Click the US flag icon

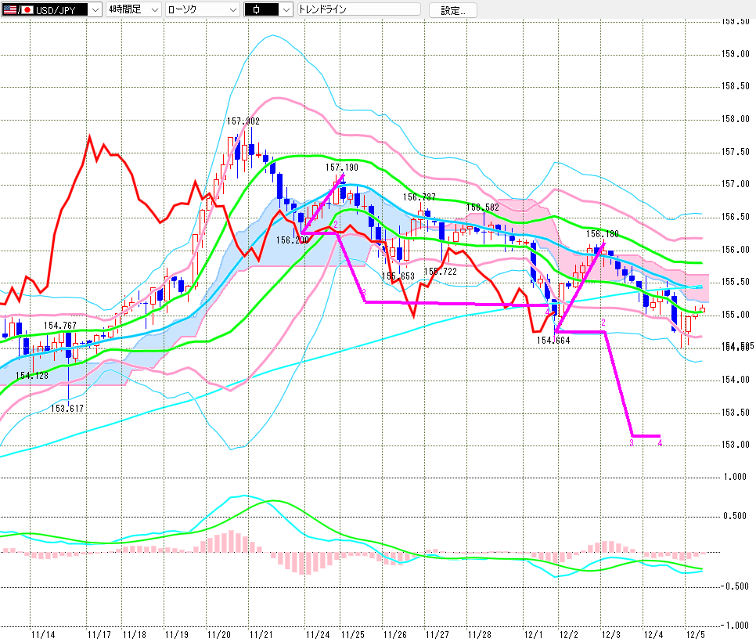pos(11,10)
